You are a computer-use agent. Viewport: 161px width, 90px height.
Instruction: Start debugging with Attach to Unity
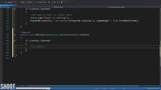42,2
